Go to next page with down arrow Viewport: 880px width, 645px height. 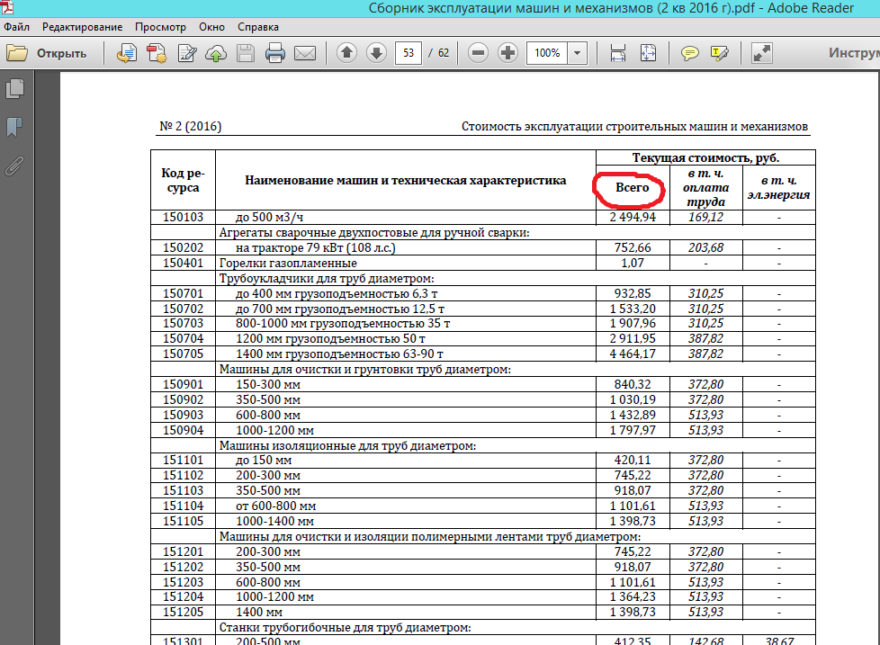376,53
